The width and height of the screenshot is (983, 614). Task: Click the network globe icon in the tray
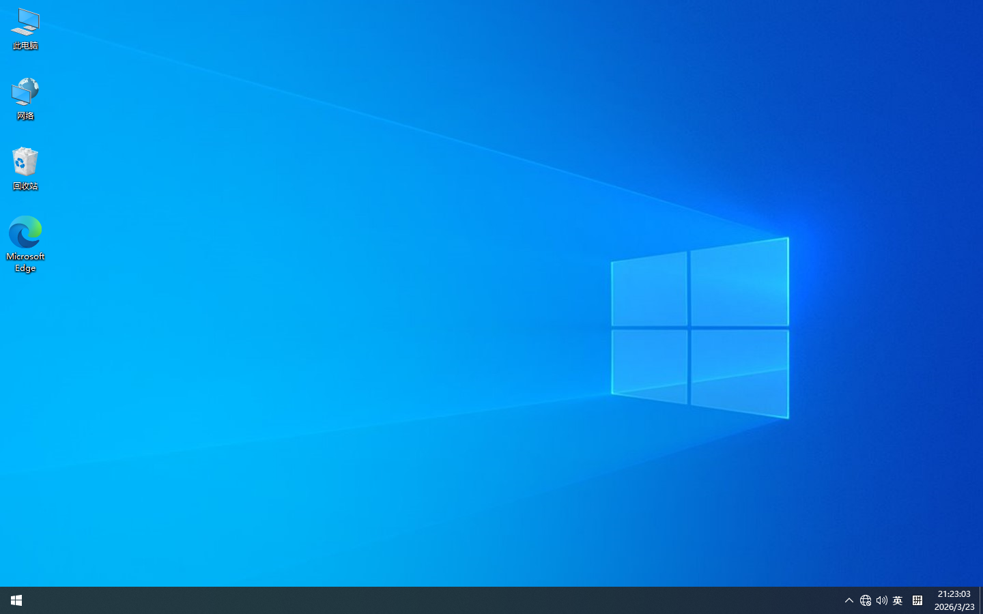(x=865, y=600)
